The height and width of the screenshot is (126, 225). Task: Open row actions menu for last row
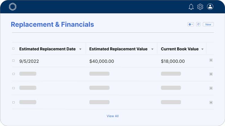pos(211,102)
